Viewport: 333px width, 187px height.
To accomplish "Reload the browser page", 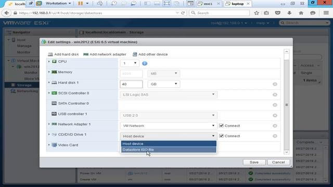I will point(183,13).
